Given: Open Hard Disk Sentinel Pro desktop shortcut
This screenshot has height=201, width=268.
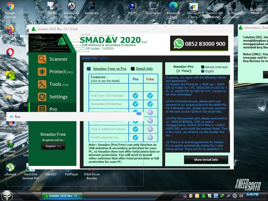Looking at the screenshot, I should [x=30, y=172].
